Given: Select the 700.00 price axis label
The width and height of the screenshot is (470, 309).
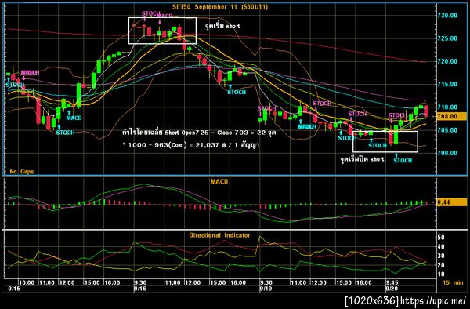Looking at the screenshot, I should [447, 153].
